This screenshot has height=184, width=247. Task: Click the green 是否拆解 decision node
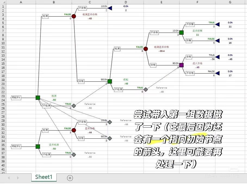(181, 33)
